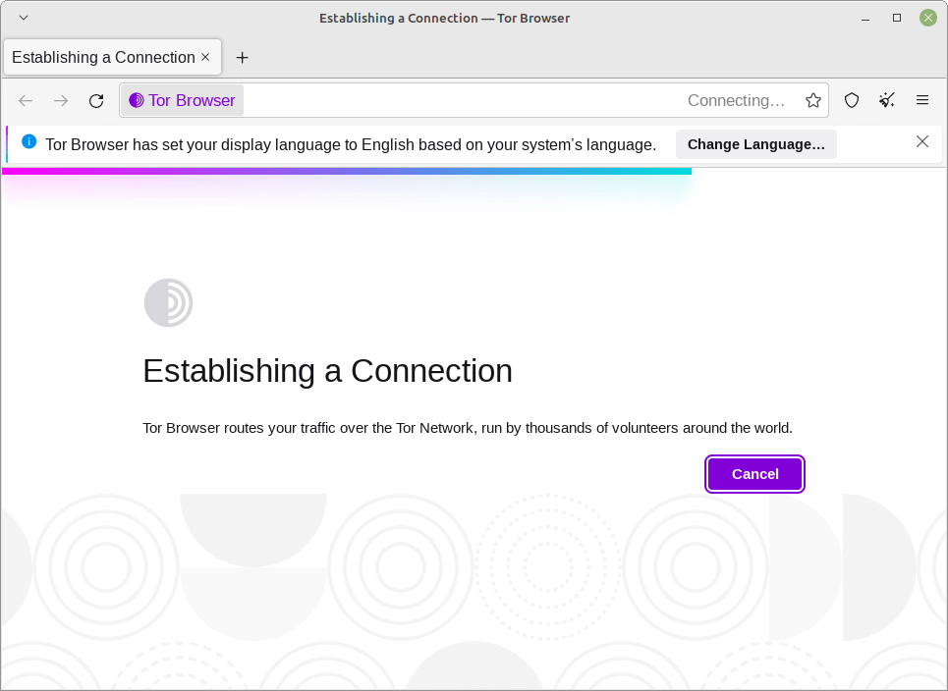The width and height of the screenshot is (948, 691).
Task: Click the New Identity broom icon
Action: 887,100
